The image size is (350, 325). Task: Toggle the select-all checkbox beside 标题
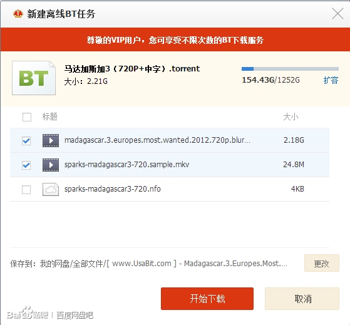27,116
